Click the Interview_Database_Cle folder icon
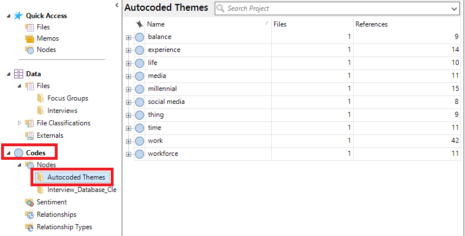465x236 pixels. point(40,190)
